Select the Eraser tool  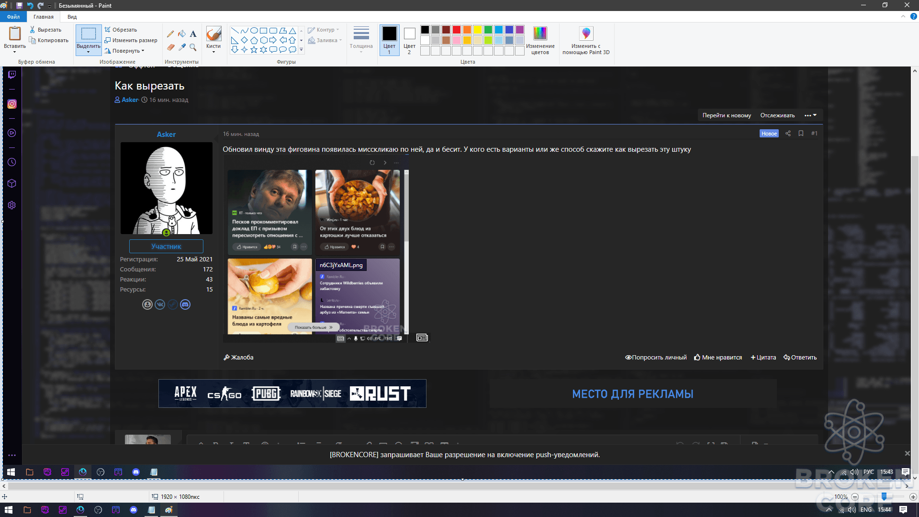pyautogui.click(x=170, y=47)
